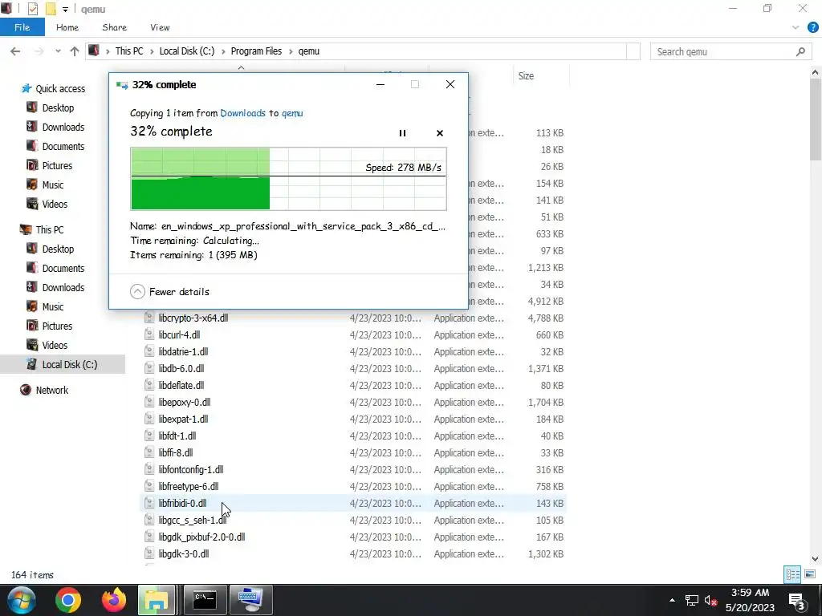Sort by the Size column header
The height and width of the screenshot is (616, 822).
coord(526,76)
